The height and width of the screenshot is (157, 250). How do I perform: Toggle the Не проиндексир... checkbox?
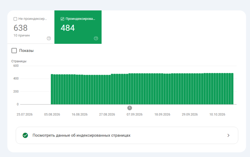15,19
